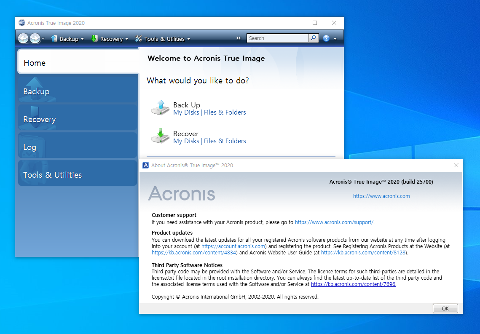Click 'What would you like to do?' text
Screen dimensions: 480x334
pyautogui.click(x=198, y=81)
